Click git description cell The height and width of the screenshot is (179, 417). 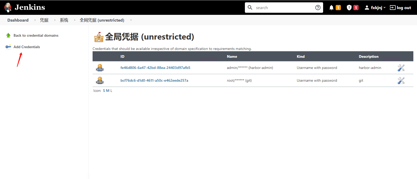(361, 80)
